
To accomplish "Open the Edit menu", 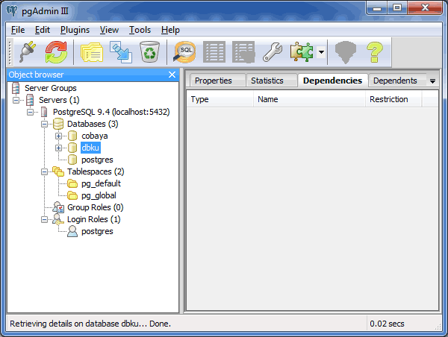I will point(43,30).
